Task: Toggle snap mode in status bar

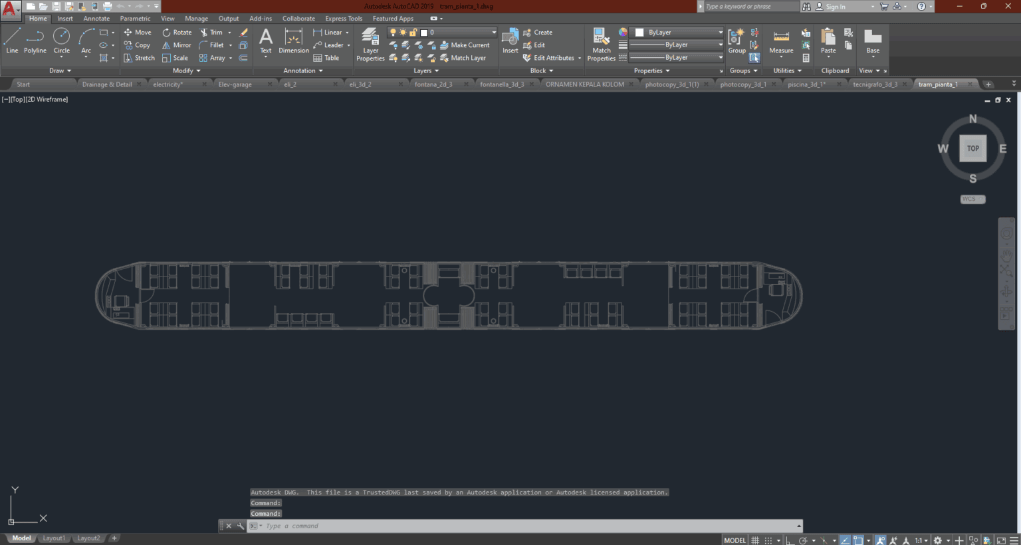Action: pyautogui.click(x=768, y=540)
